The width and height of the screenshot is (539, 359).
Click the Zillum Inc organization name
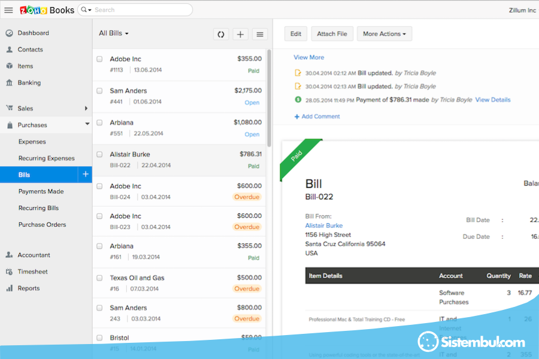(522, 10)
